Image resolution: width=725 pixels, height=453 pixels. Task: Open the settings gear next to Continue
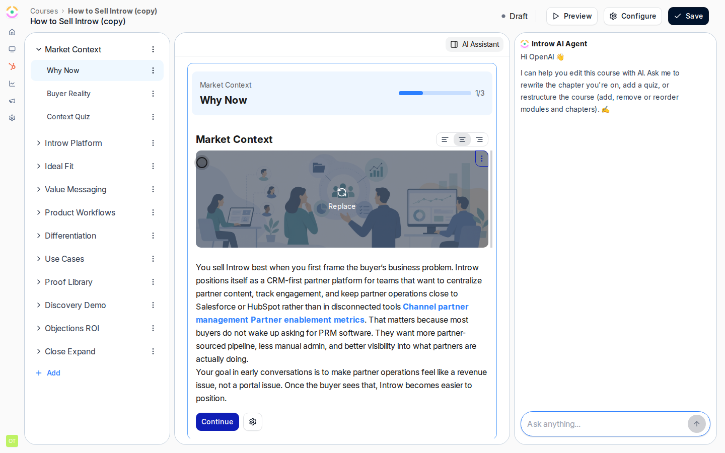click(253, 422)
